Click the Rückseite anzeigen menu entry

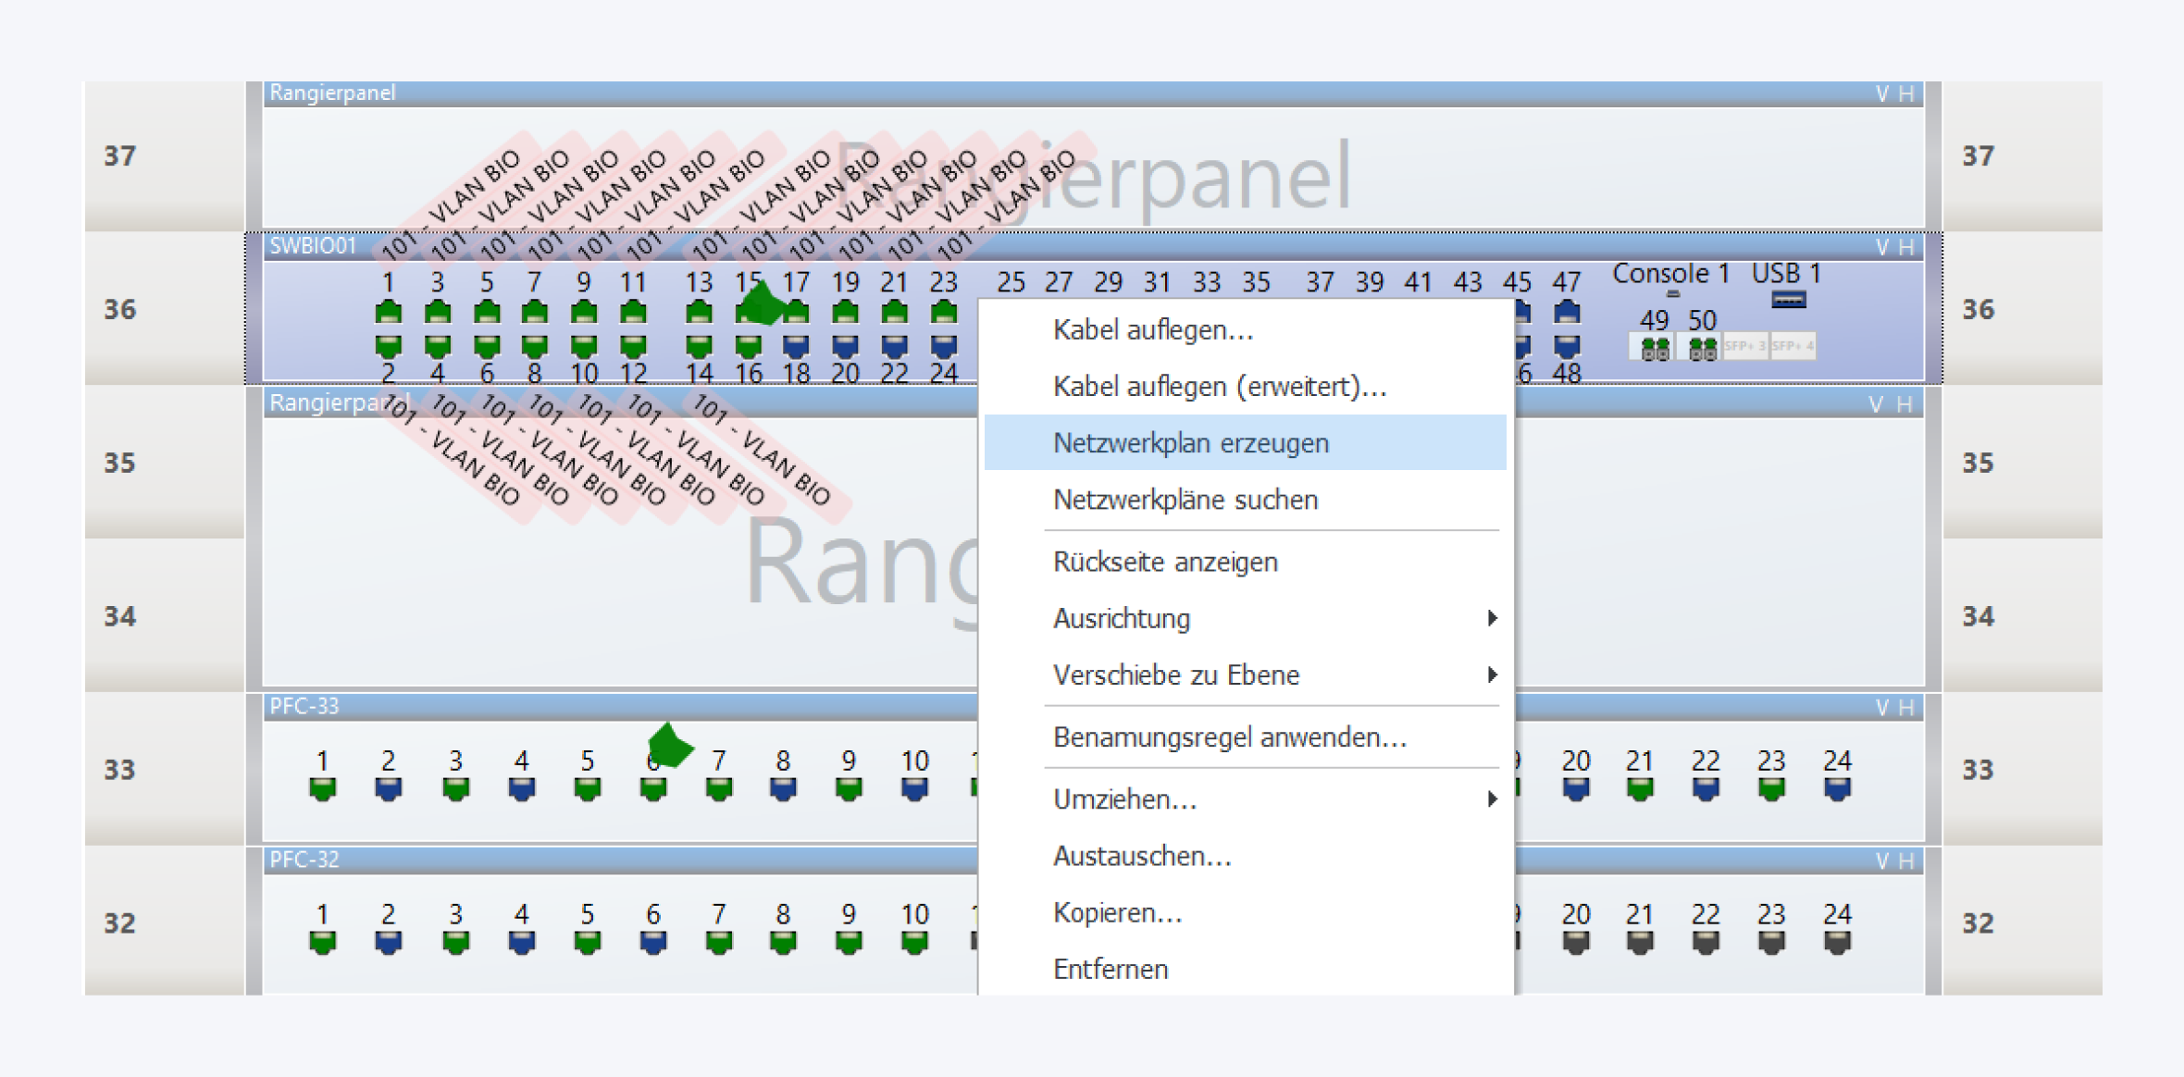[1164, 562]
